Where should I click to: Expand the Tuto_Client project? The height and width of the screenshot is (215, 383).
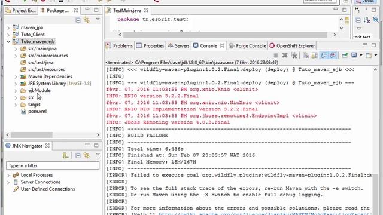point(8,35)
